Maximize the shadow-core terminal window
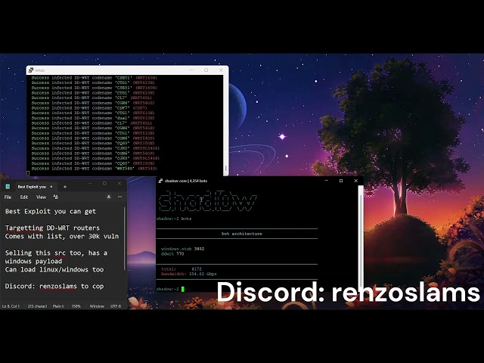The width and height of the screenshot is (484, 363). click(341, 181)
